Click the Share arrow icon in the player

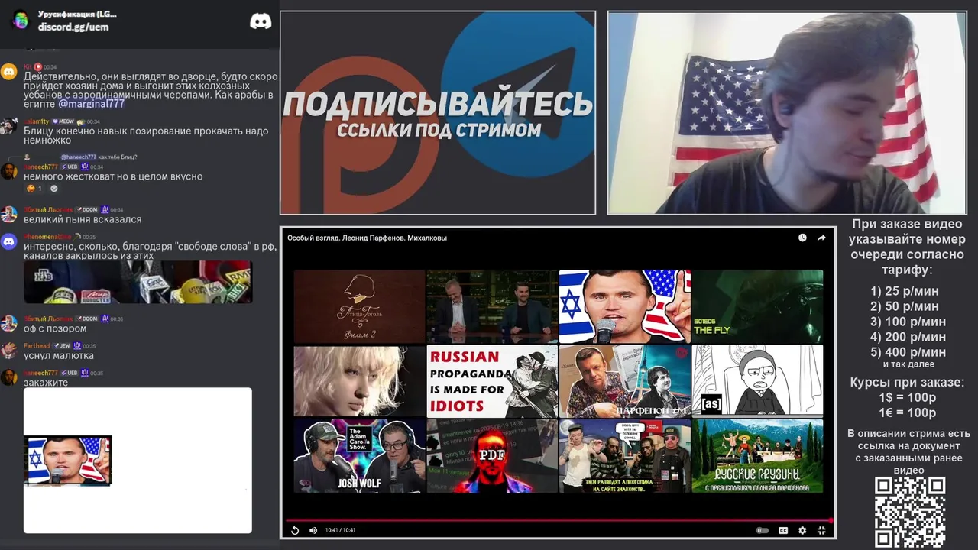821,238
